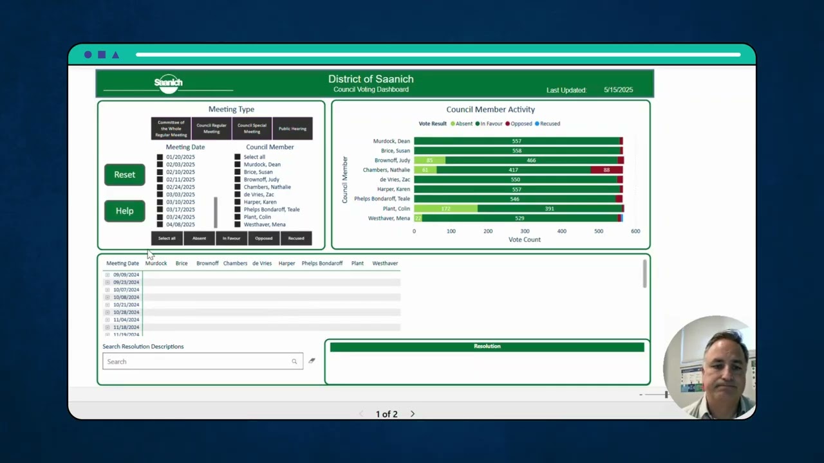Click the green Reset button

point(125,174)
